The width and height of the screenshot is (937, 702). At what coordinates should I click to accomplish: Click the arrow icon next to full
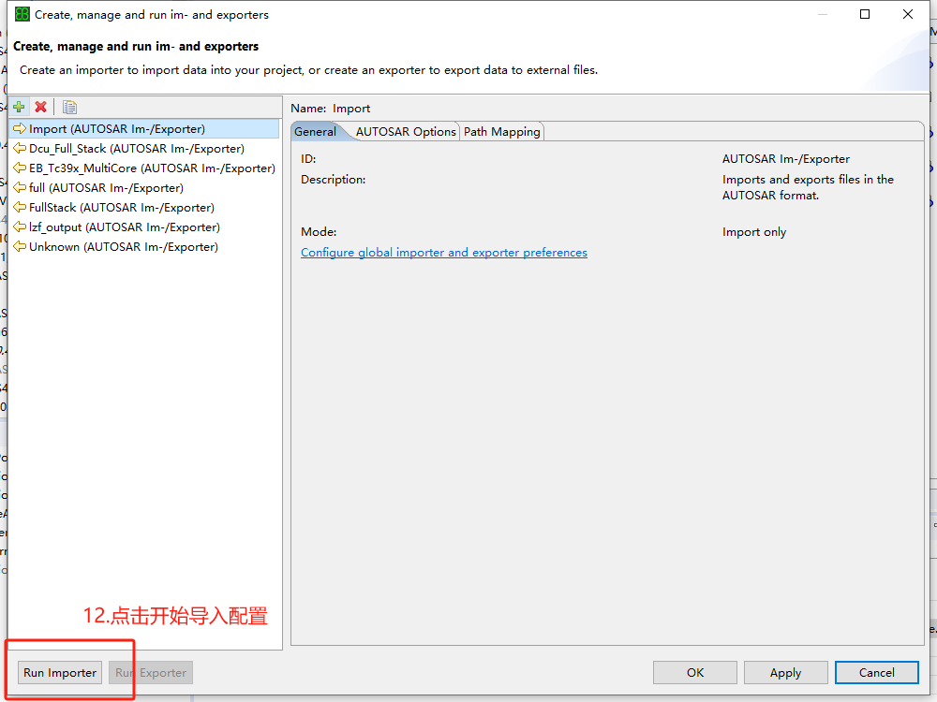[x=20, y=188]
